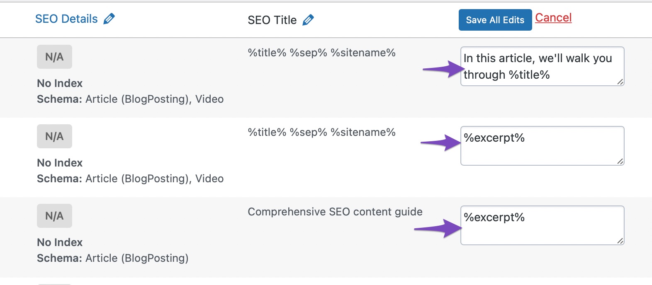652x285 pixels.
Task: Click the N/A badge above Schema: Article (BlogPosting) only
Action: (54, 216)
